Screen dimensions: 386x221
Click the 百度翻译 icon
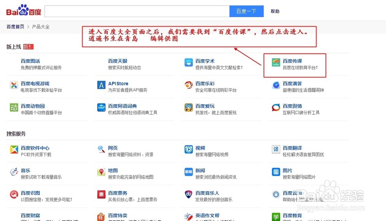[276, 149]
